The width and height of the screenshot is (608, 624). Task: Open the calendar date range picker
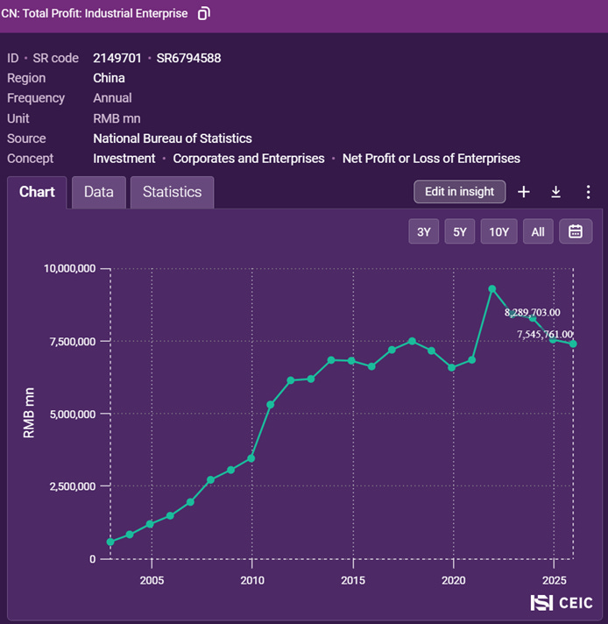(576, 231)
